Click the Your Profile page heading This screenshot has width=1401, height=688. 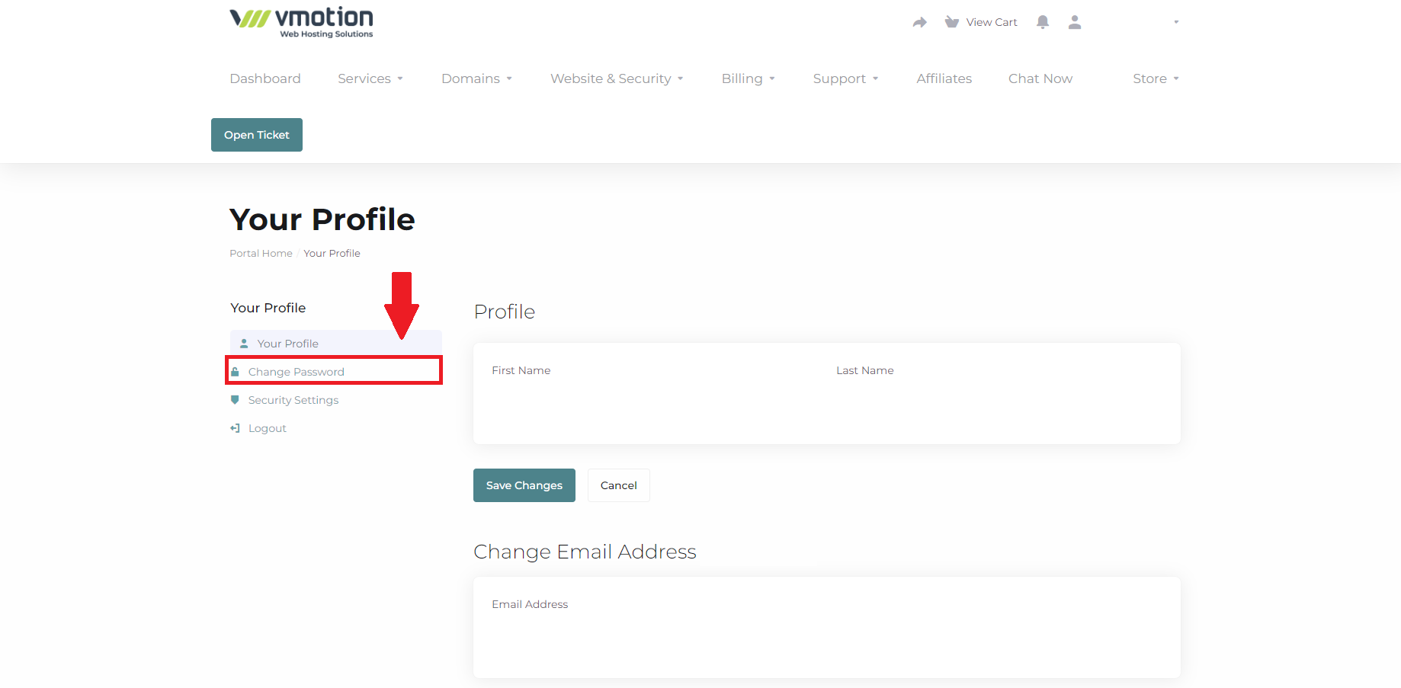point(322,219)
